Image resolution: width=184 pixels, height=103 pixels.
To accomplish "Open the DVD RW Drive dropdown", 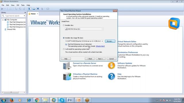I will [x=84, y=29].
